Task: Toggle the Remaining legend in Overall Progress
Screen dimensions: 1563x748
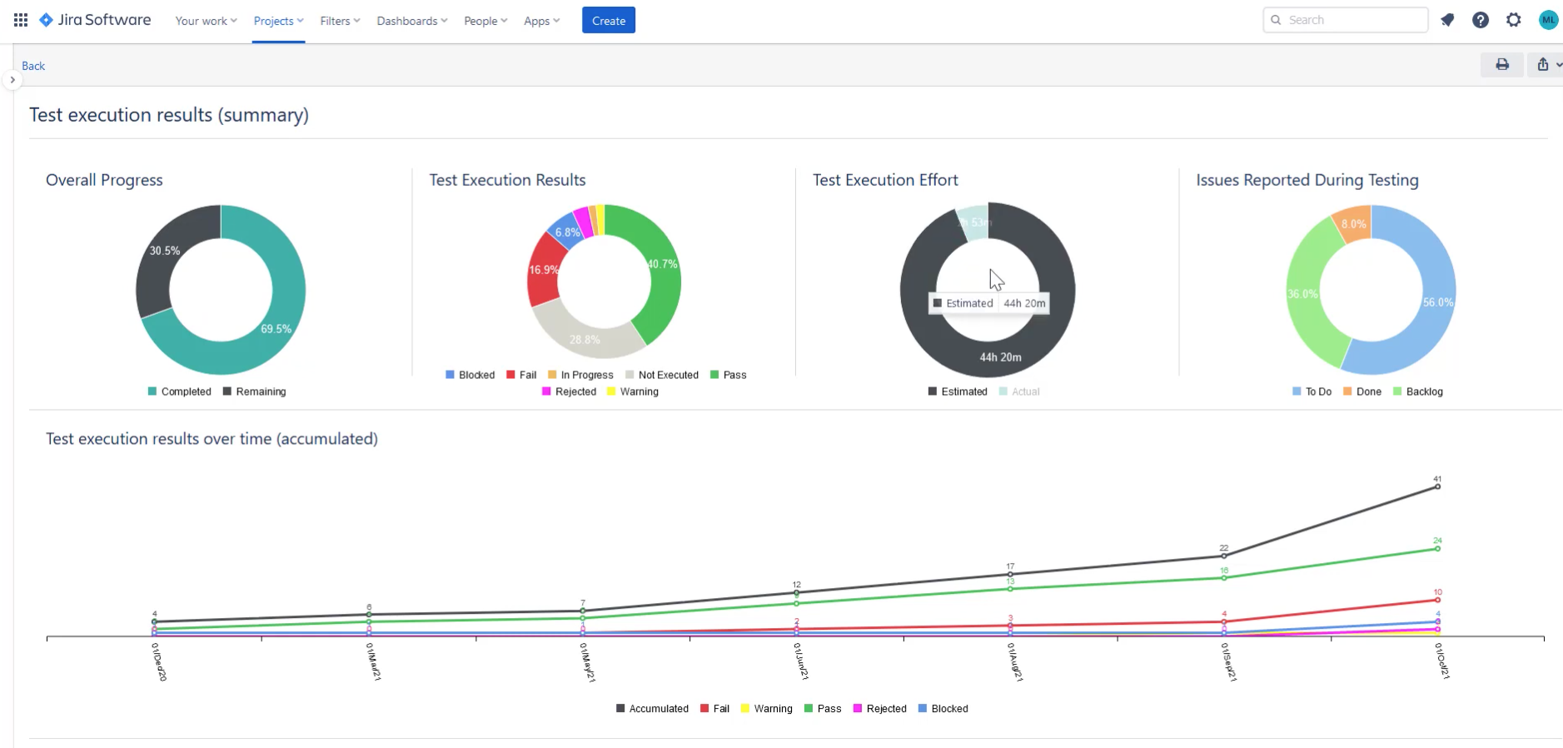Action: 254,391
